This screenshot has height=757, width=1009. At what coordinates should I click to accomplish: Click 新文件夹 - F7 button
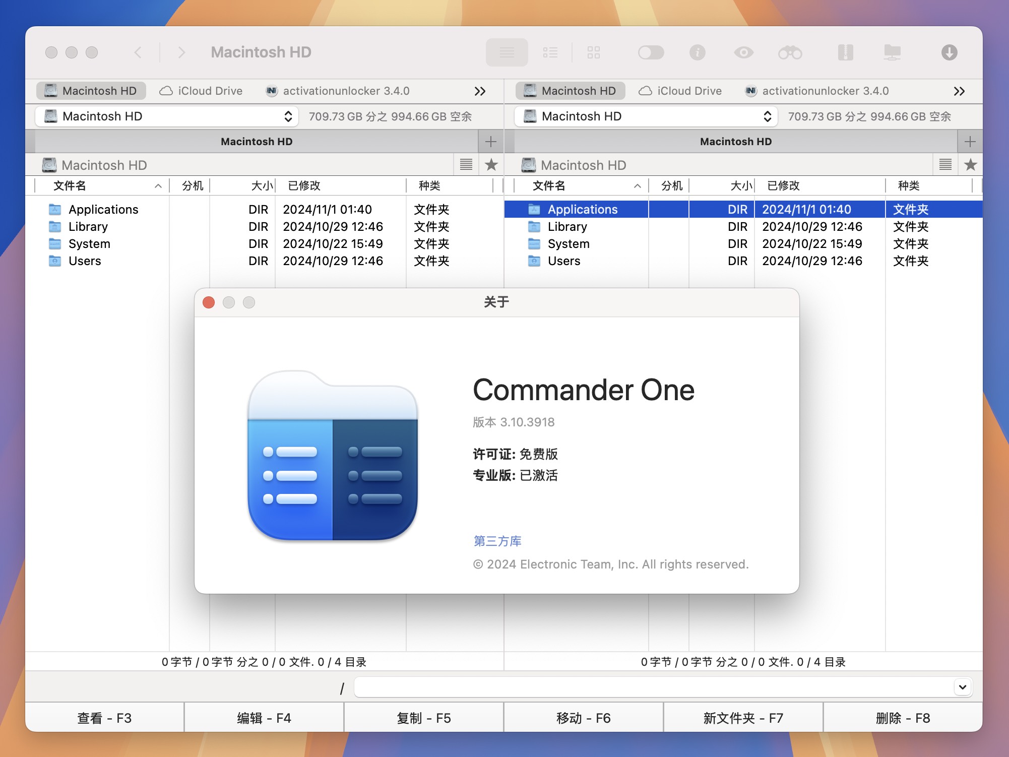click(x=743, y=718)
